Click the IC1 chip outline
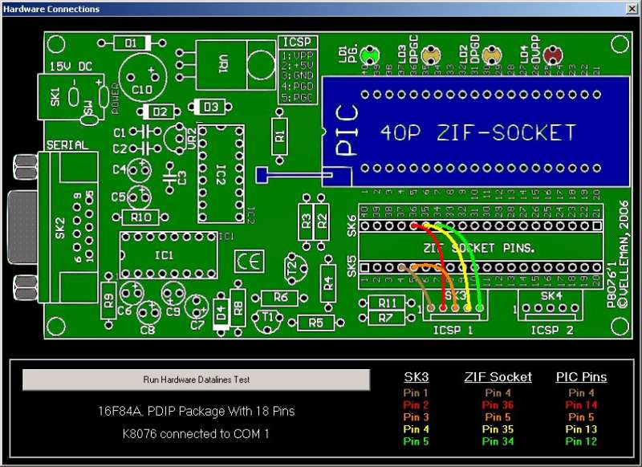Viewport: 642px width, 467px height. (x=169, y=255)
